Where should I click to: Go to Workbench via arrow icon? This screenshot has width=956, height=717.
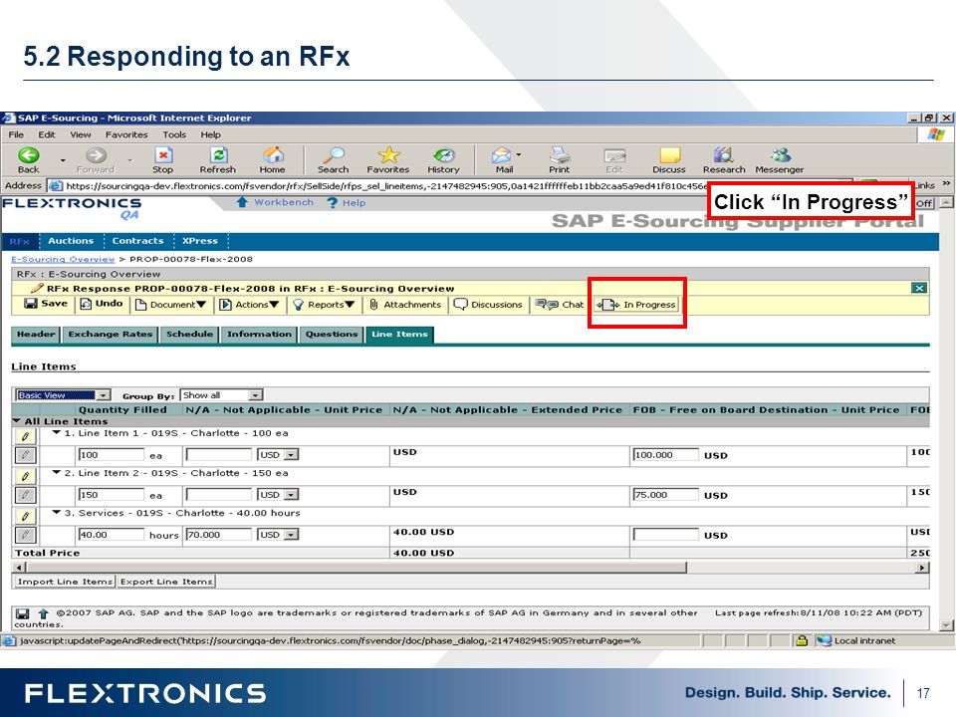click(x=275, y=202)
